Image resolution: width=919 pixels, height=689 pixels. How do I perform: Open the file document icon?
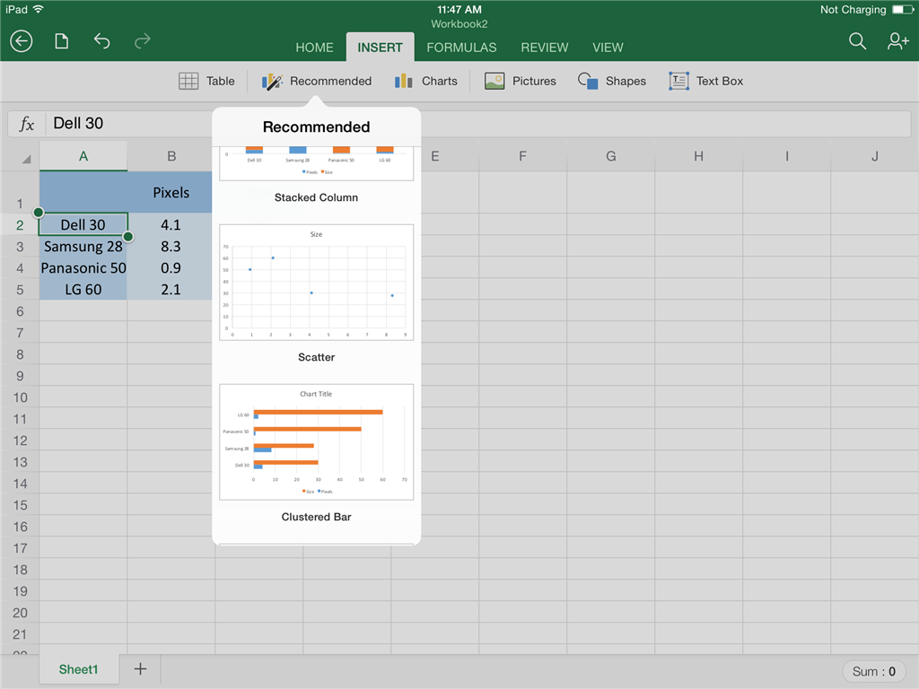point(62,41)
